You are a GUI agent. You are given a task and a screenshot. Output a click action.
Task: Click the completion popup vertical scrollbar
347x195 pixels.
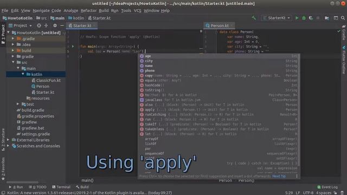coord(299,110)
